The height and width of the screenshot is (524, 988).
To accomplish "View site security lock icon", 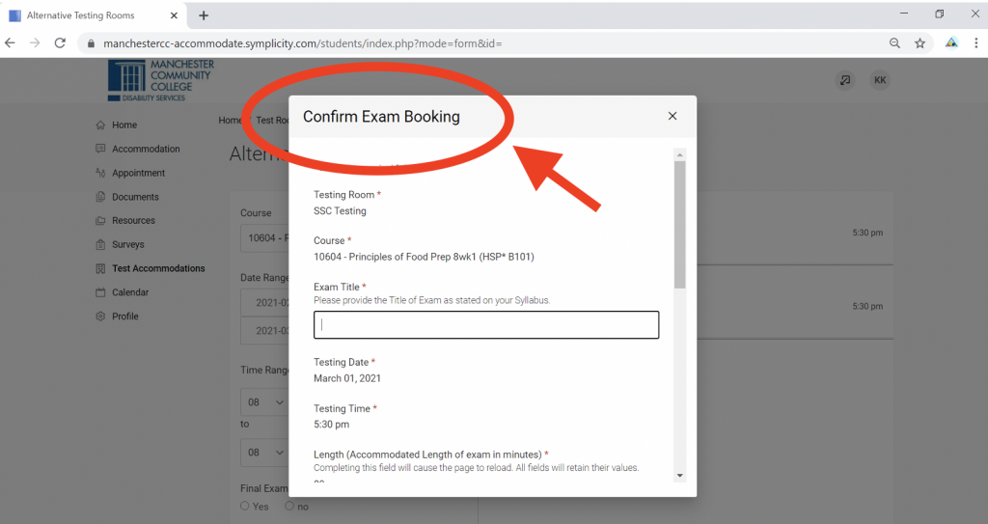I will point(92,43).
